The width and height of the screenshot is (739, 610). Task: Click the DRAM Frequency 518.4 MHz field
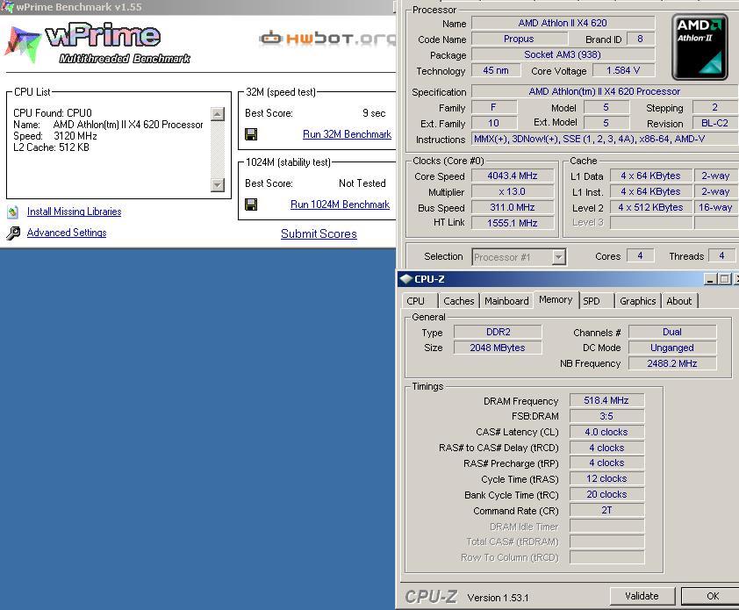(x=606, y=401)
